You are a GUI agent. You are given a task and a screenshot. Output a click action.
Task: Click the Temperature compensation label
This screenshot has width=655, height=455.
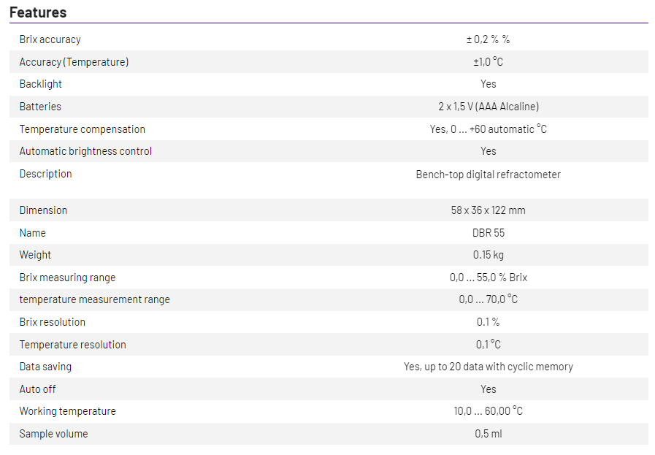[82, 129]
